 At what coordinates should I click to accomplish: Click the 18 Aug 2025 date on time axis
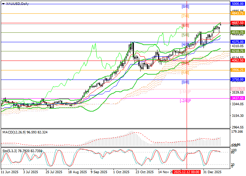click(x=78, y=172)
